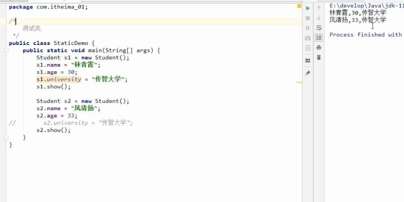Click console output line 林青霞,30,传智大学
The width and height of the screenshot is (404, 202).
click(358, 13)
